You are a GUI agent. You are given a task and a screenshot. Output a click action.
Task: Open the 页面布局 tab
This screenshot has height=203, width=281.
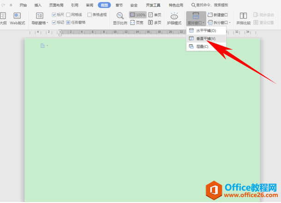tap(56, 5)
